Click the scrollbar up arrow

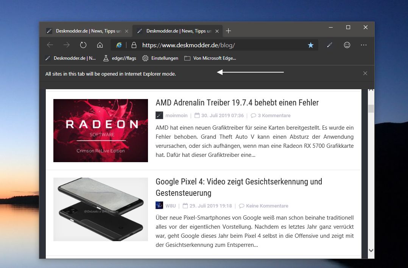(371, 90)
